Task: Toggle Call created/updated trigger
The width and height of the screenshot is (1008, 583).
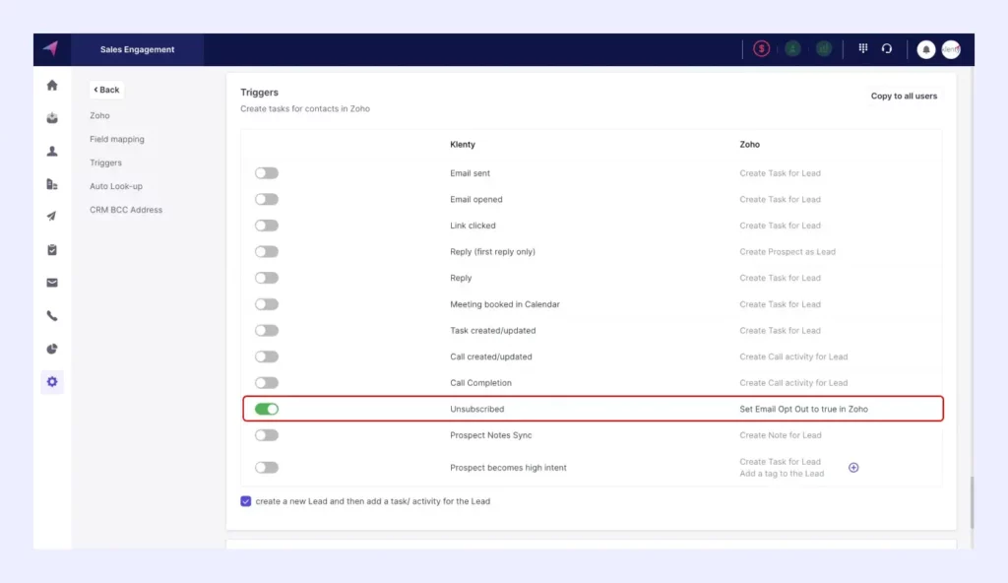Action: point(266,356)
